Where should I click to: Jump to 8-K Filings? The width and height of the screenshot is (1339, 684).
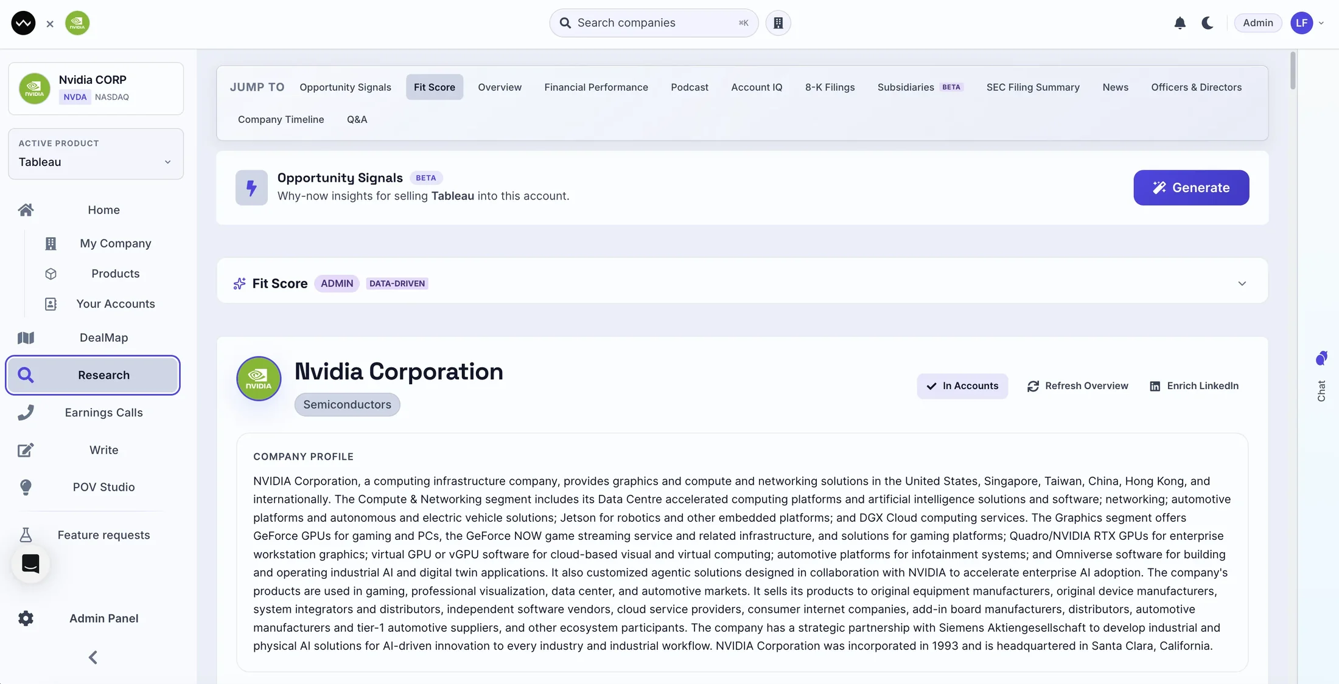[x=830, y=87]
